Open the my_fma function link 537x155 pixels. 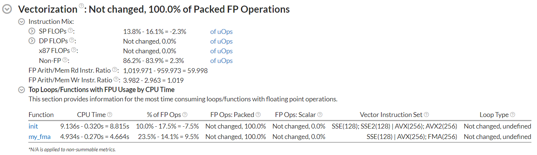(39, 137)
